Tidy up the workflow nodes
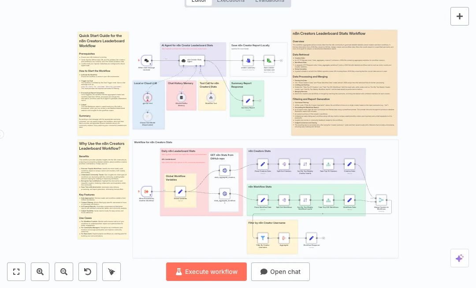The width and height of the screenshot is (476, 288). 112,272
